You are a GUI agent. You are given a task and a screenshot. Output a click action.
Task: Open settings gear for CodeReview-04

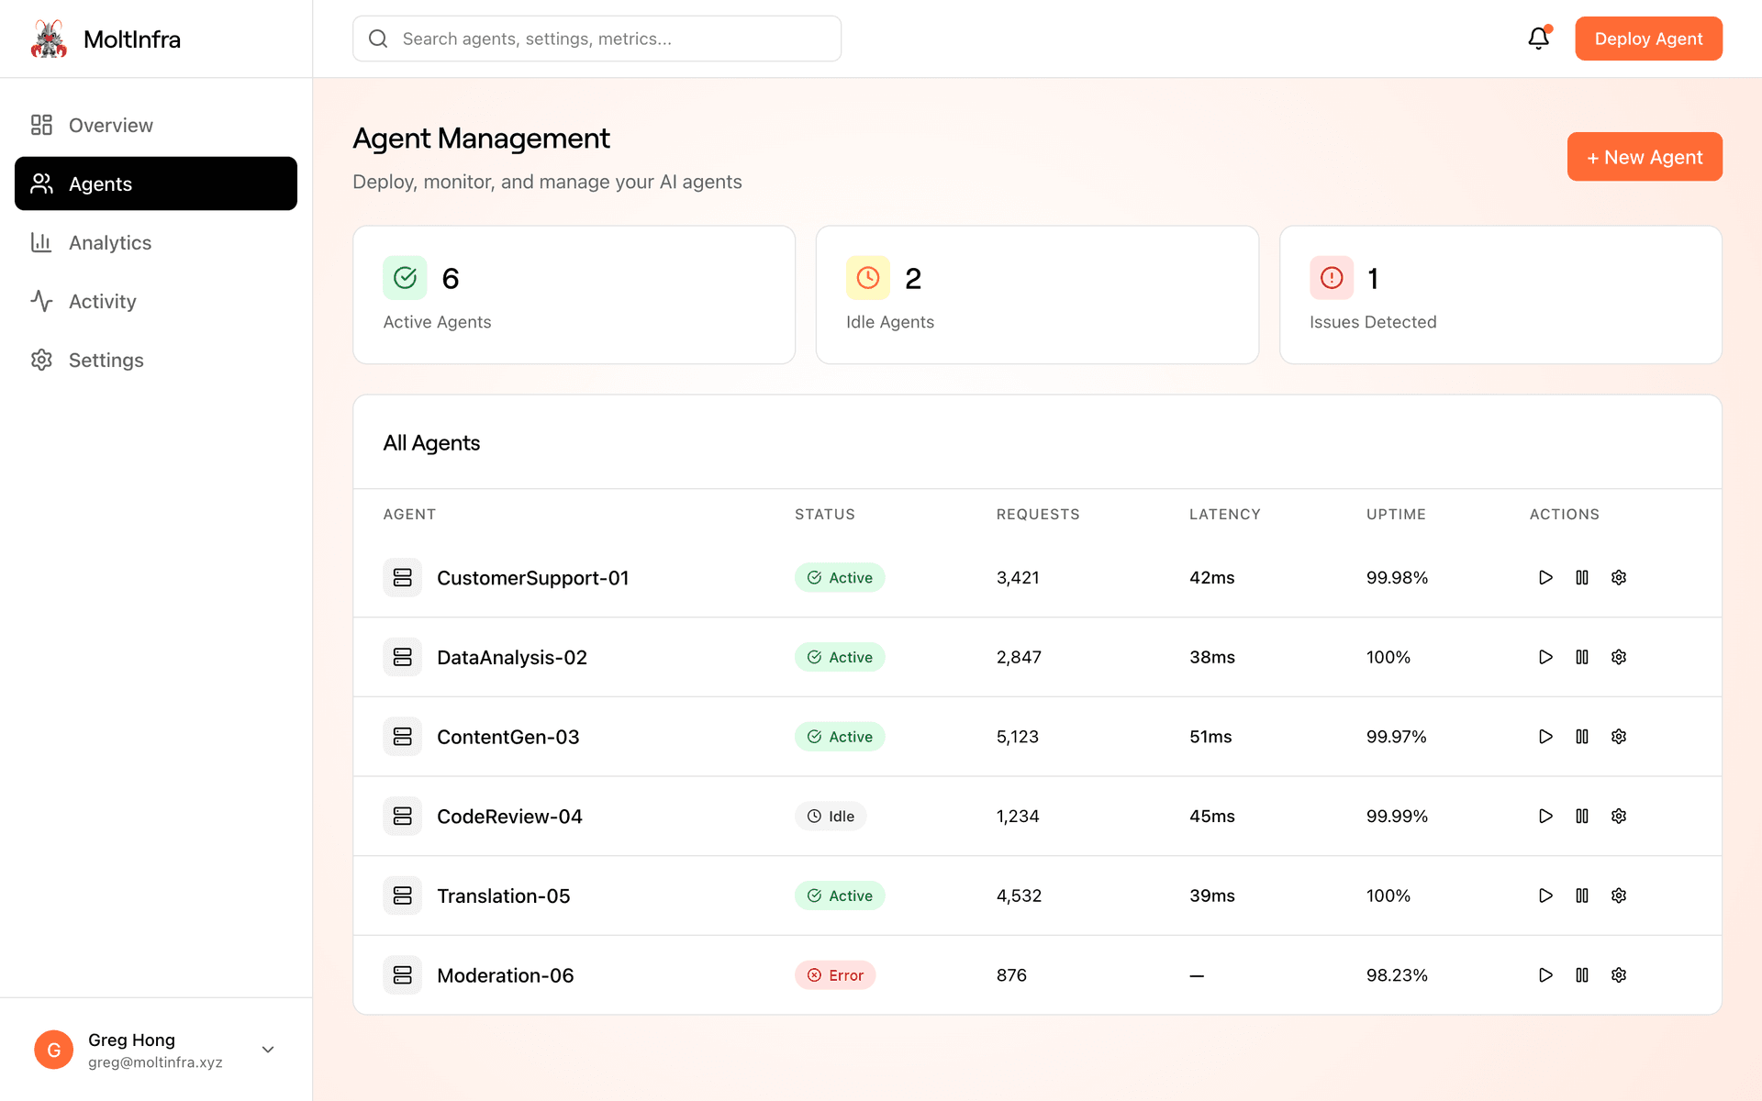(1619, 816)
